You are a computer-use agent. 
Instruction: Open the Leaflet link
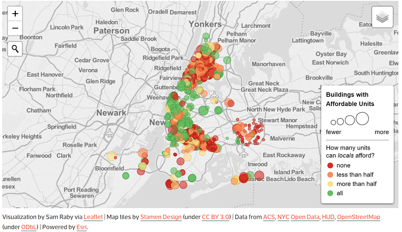click(93, 217)
